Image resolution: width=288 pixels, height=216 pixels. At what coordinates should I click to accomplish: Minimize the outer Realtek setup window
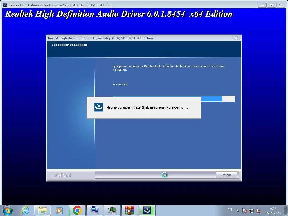click(x=262, y=5)
